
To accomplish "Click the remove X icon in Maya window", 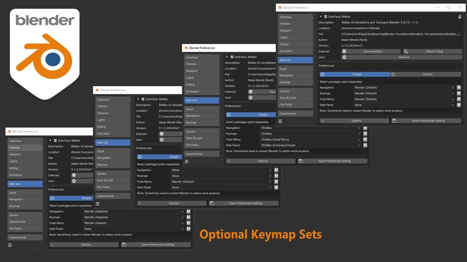I will click(x=161, y=140).
